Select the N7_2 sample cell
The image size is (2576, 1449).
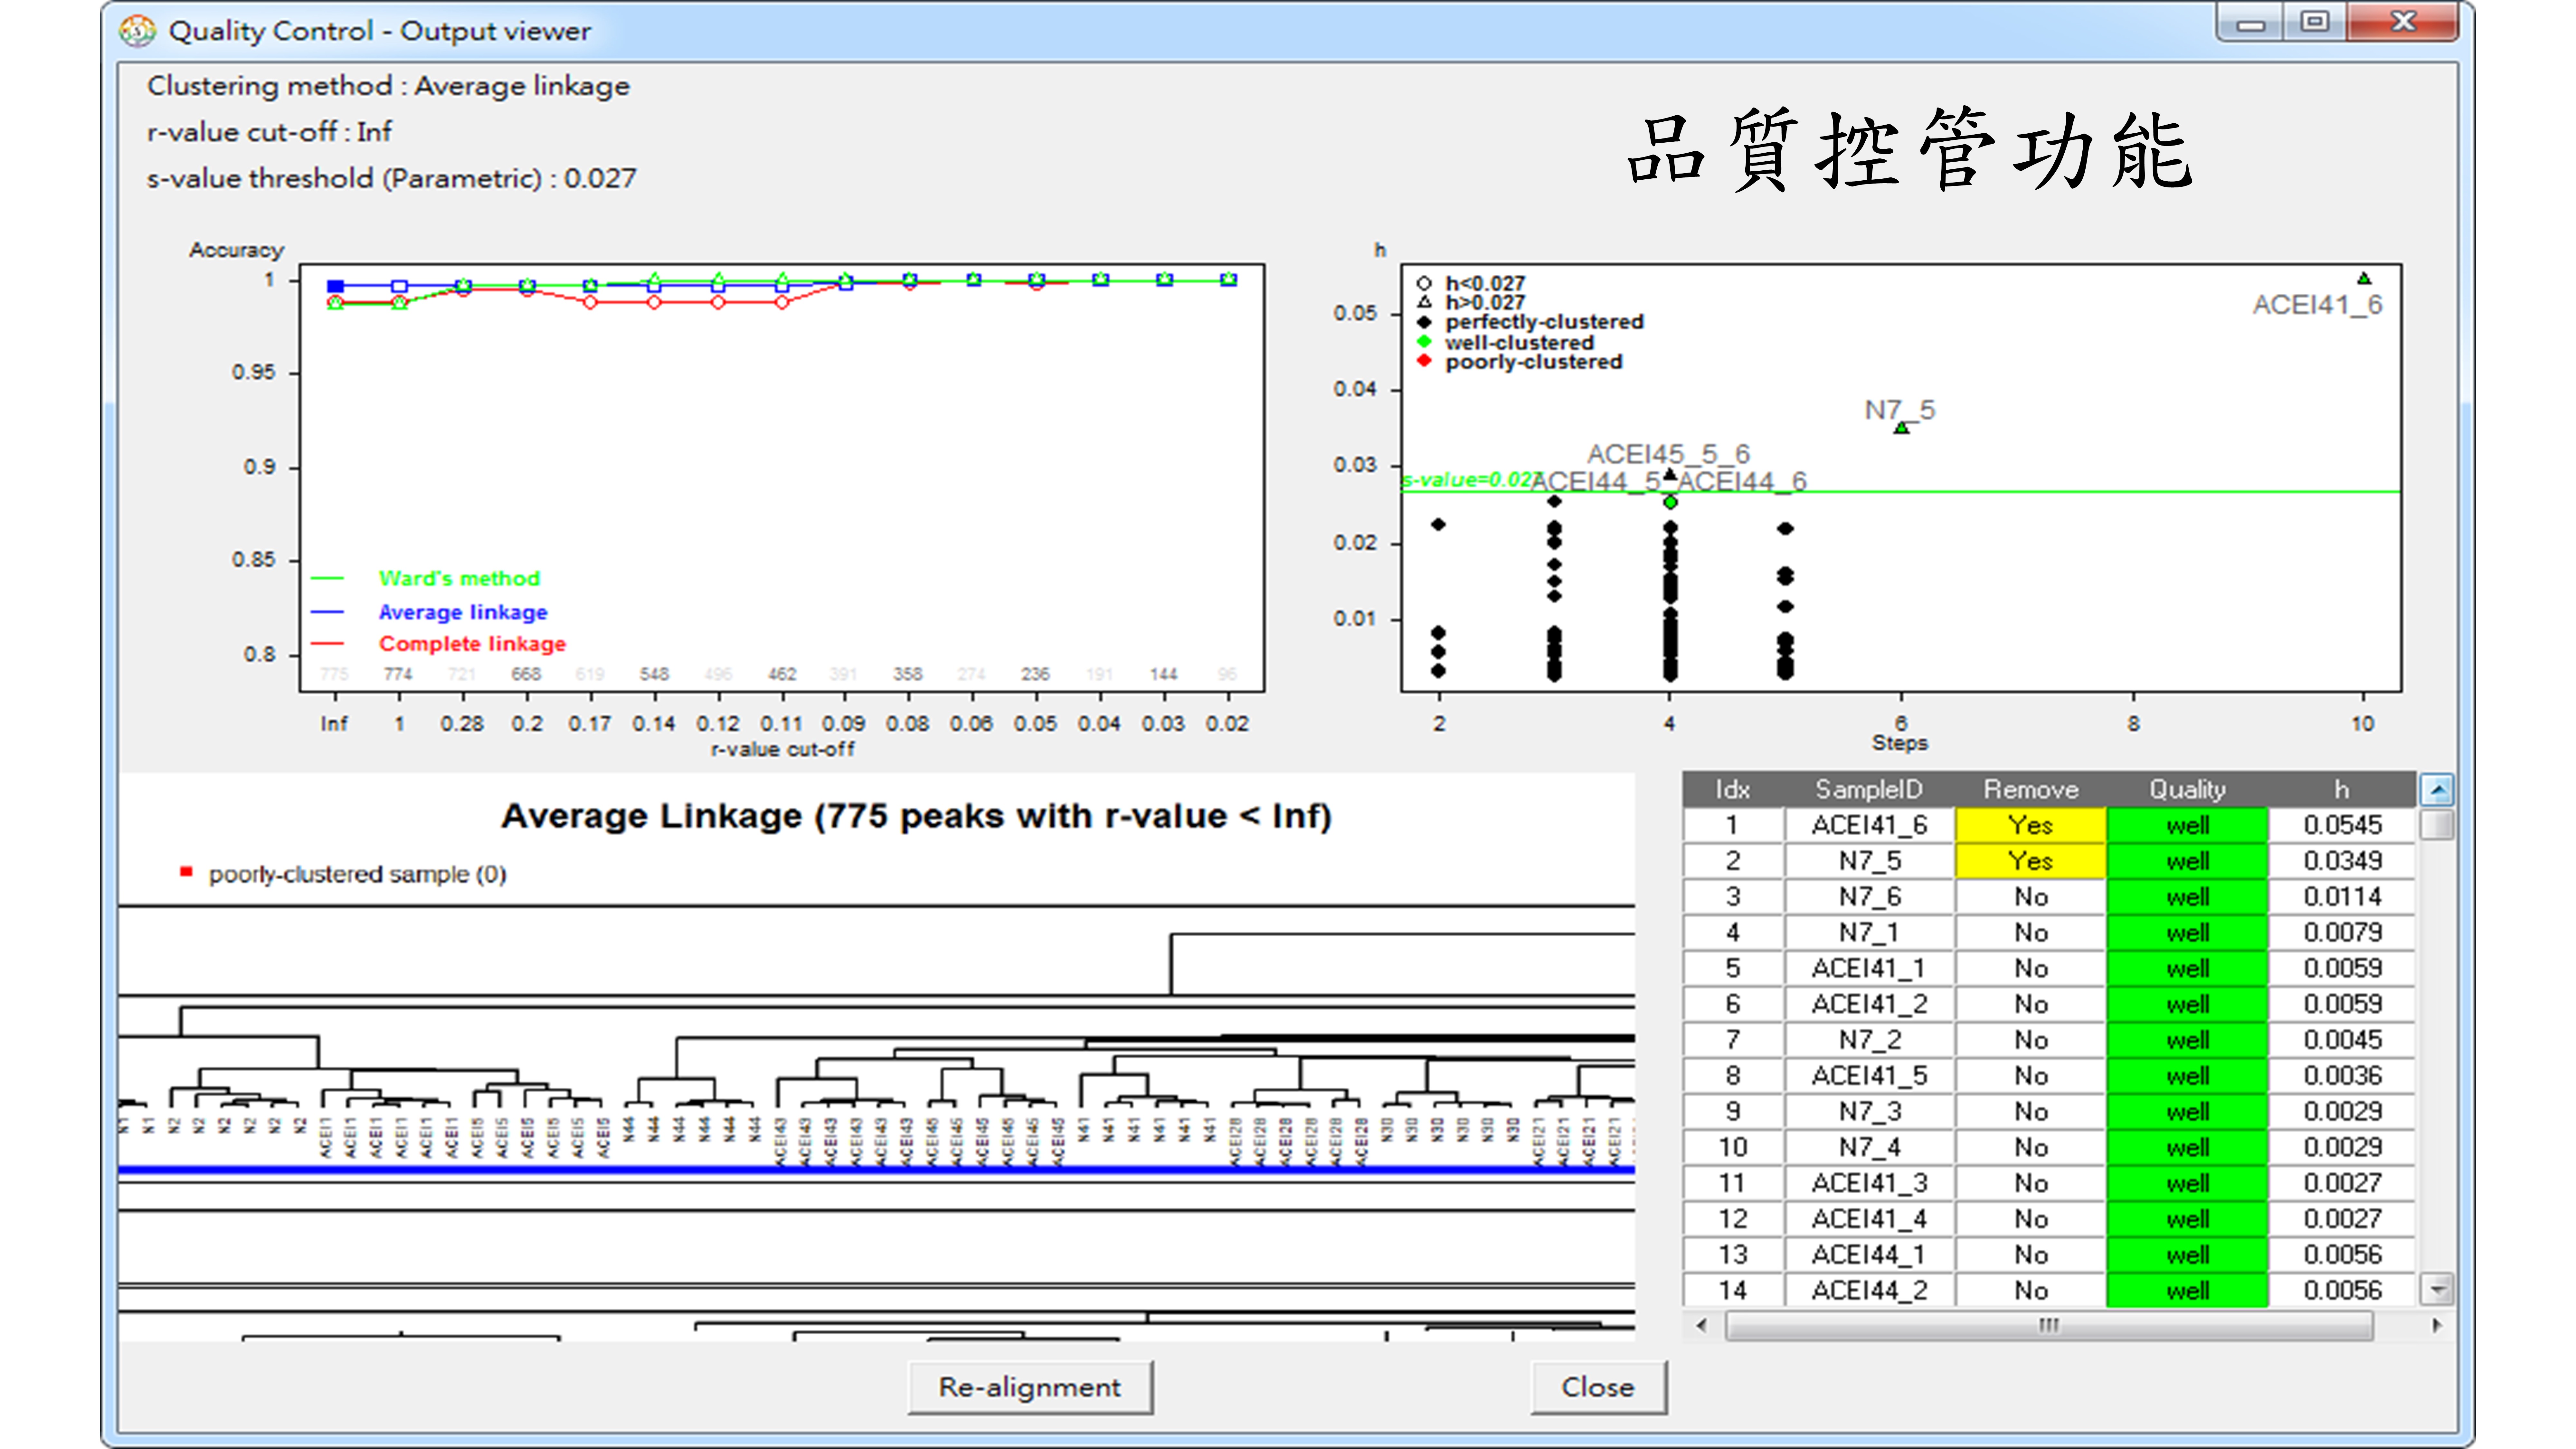(1869, 1040)
